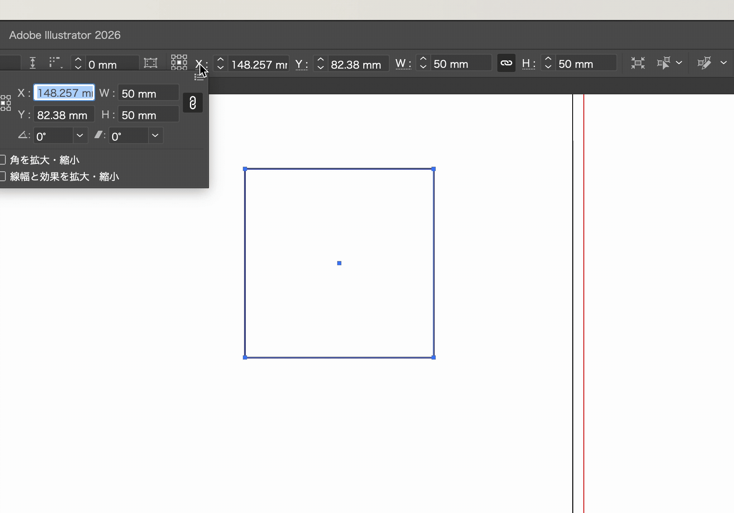Open the align-to selection options icon

point(55,63)
